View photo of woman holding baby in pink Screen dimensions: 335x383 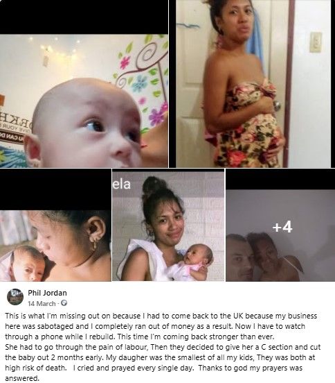[x=168, y=226]
